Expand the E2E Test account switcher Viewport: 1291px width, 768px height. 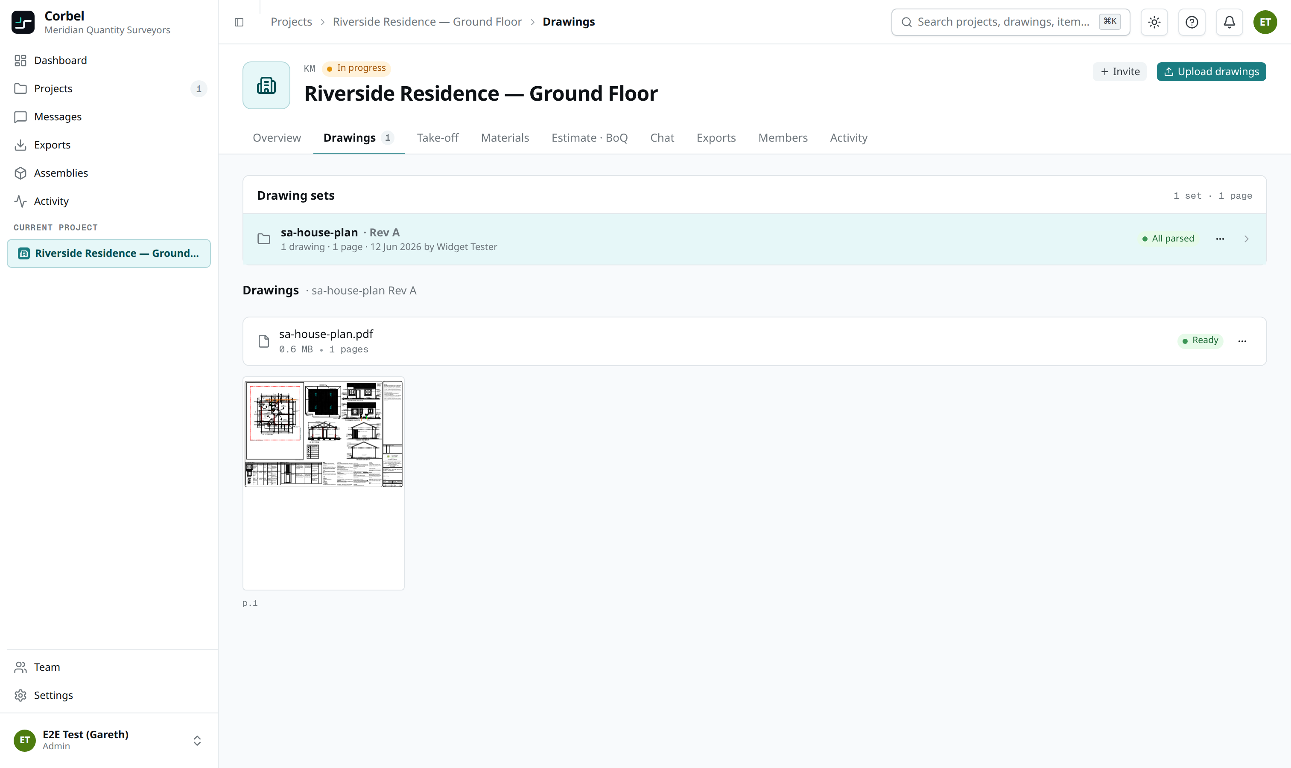(x=197, y=740)
